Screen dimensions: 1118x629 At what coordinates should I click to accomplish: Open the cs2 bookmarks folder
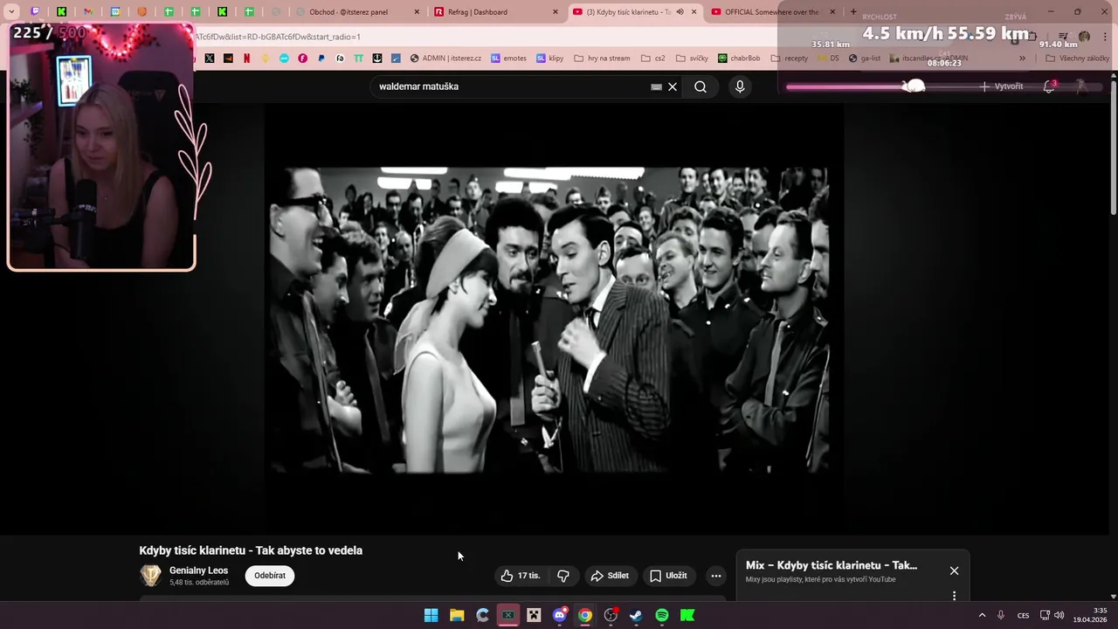click(x=653, y=59)
